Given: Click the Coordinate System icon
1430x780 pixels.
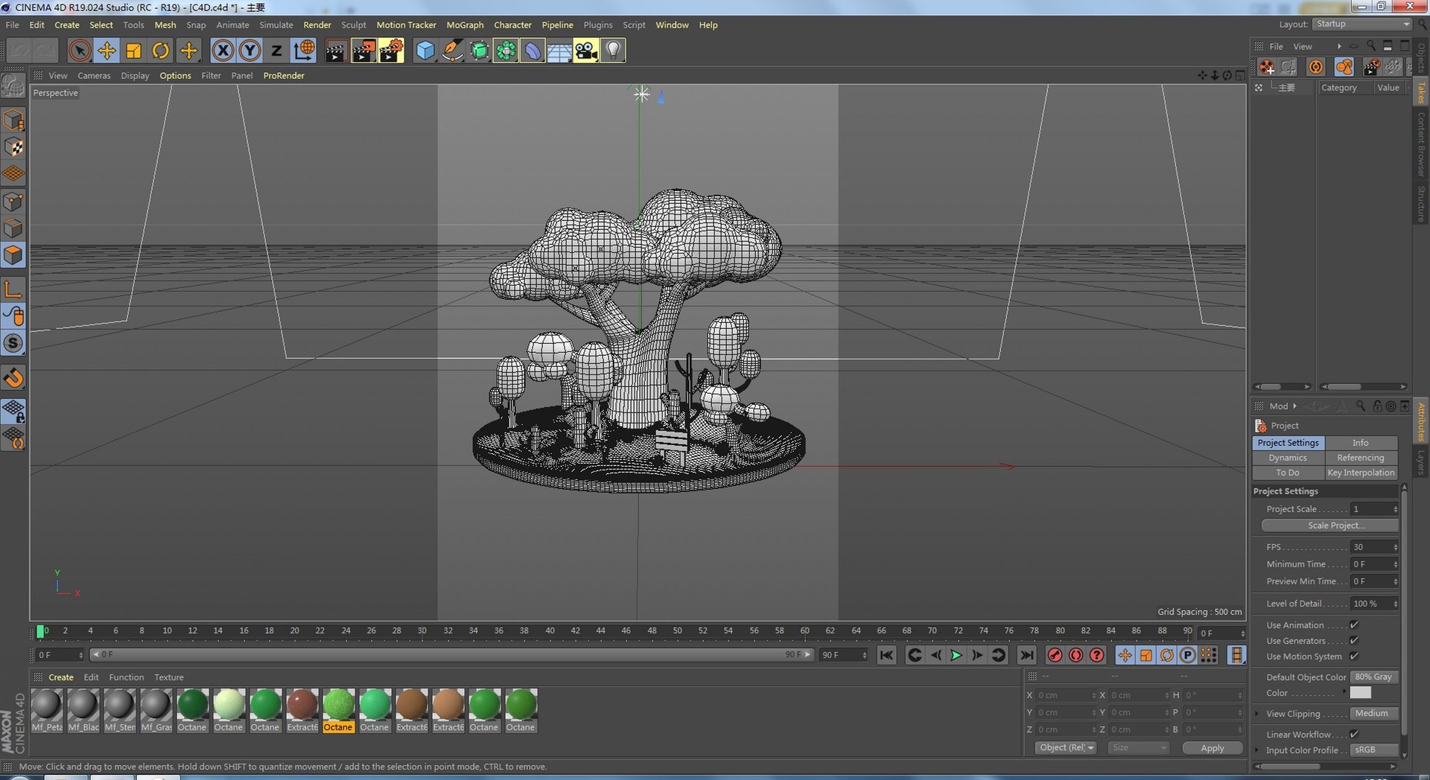Looking at the screenshot, I should 304,51.
